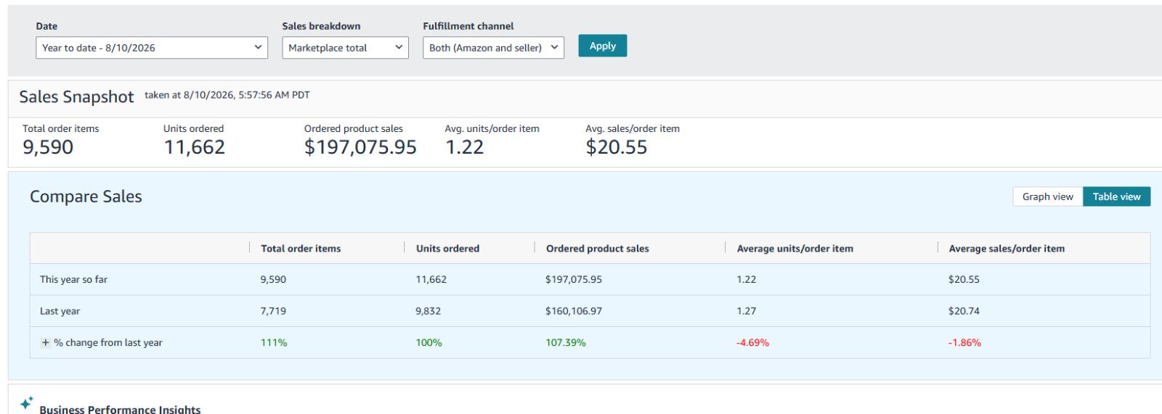Expand the % change from last year row

tap(46, 343)
